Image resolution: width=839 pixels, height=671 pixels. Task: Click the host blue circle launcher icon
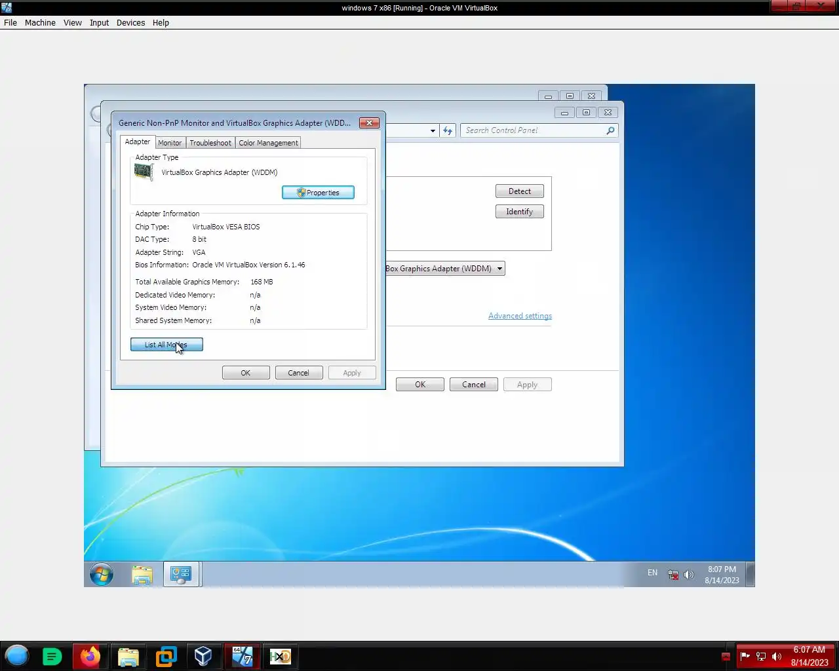pyautogui.click(x=17, y=656)
